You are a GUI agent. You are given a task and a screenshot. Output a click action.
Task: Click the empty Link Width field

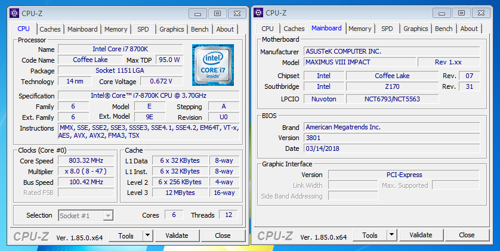[x=353, y=185]
